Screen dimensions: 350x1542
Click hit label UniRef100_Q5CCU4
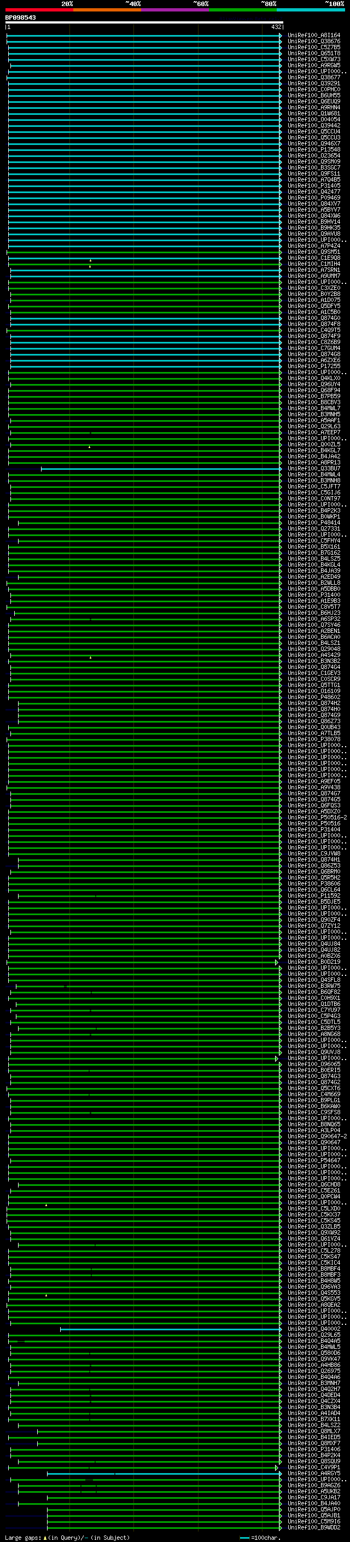point(313,132)
